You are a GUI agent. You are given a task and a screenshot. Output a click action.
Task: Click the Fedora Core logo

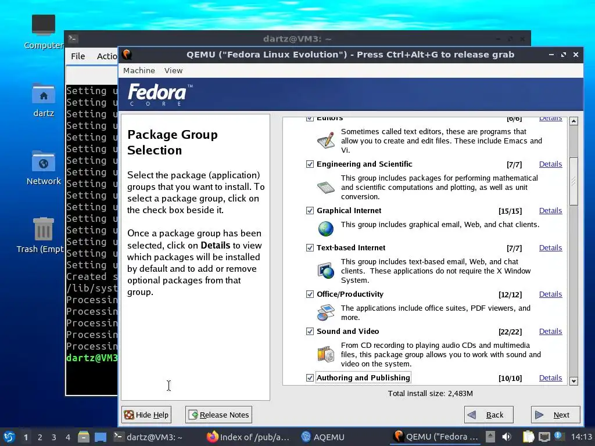coord(160,95)
